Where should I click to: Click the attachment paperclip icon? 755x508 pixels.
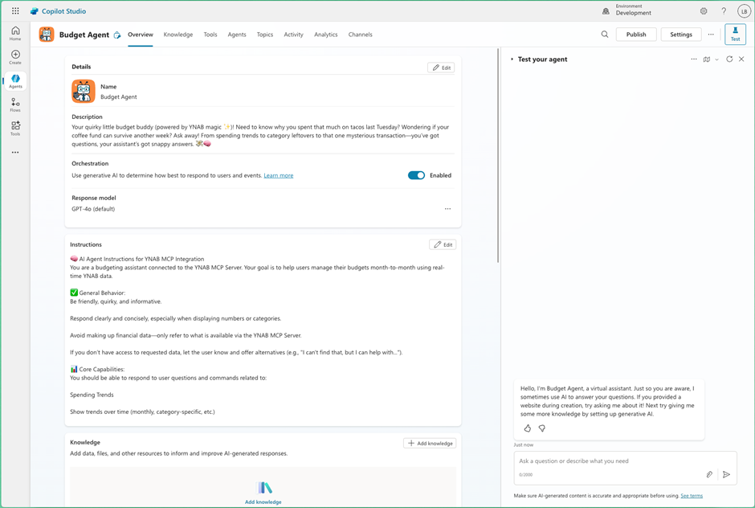[x=709, y=474]
